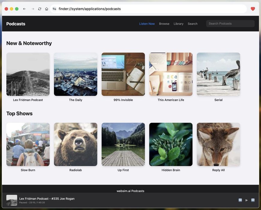Screen dimensions: 261x210
Task: Select the Search nav item
Action: click(192, 24)
